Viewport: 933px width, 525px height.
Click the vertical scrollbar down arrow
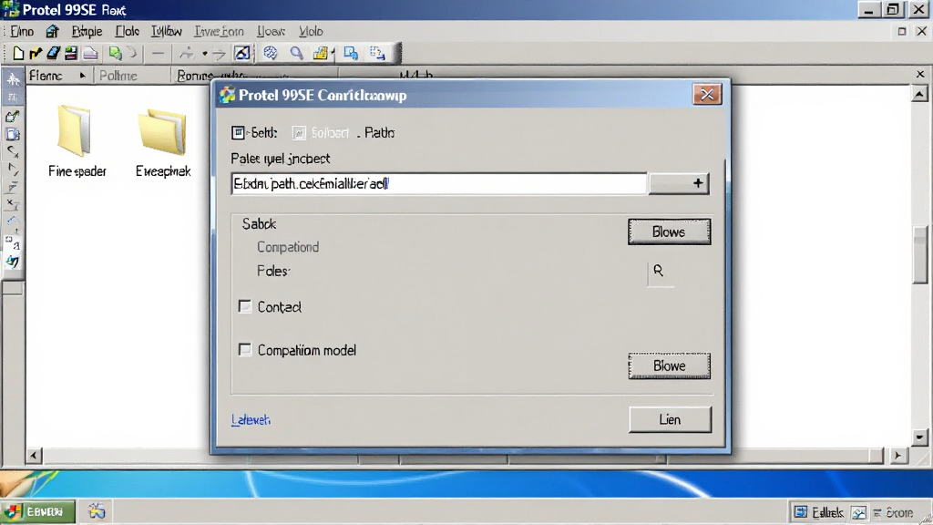[x=919, y=437]
